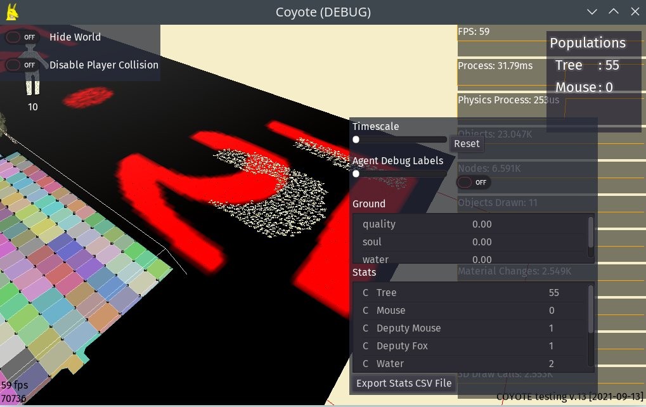646x407 pixels.
Task: Click the Timescale label
Action: (376, 126)
